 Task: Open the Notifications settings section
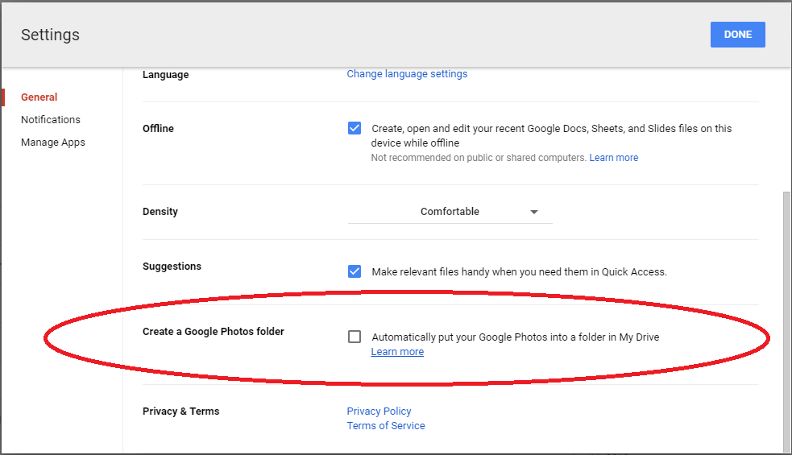point(51,120)
